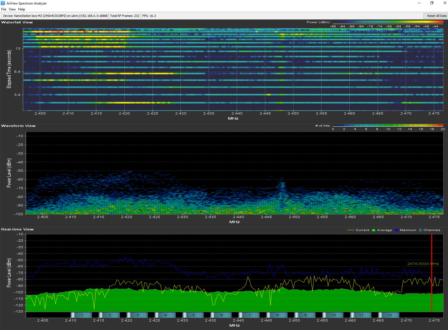Select channel 5 bar in Real-time View
Viewport: 448px width, 330px height.
pyautogui.click(x=193, y=315)
